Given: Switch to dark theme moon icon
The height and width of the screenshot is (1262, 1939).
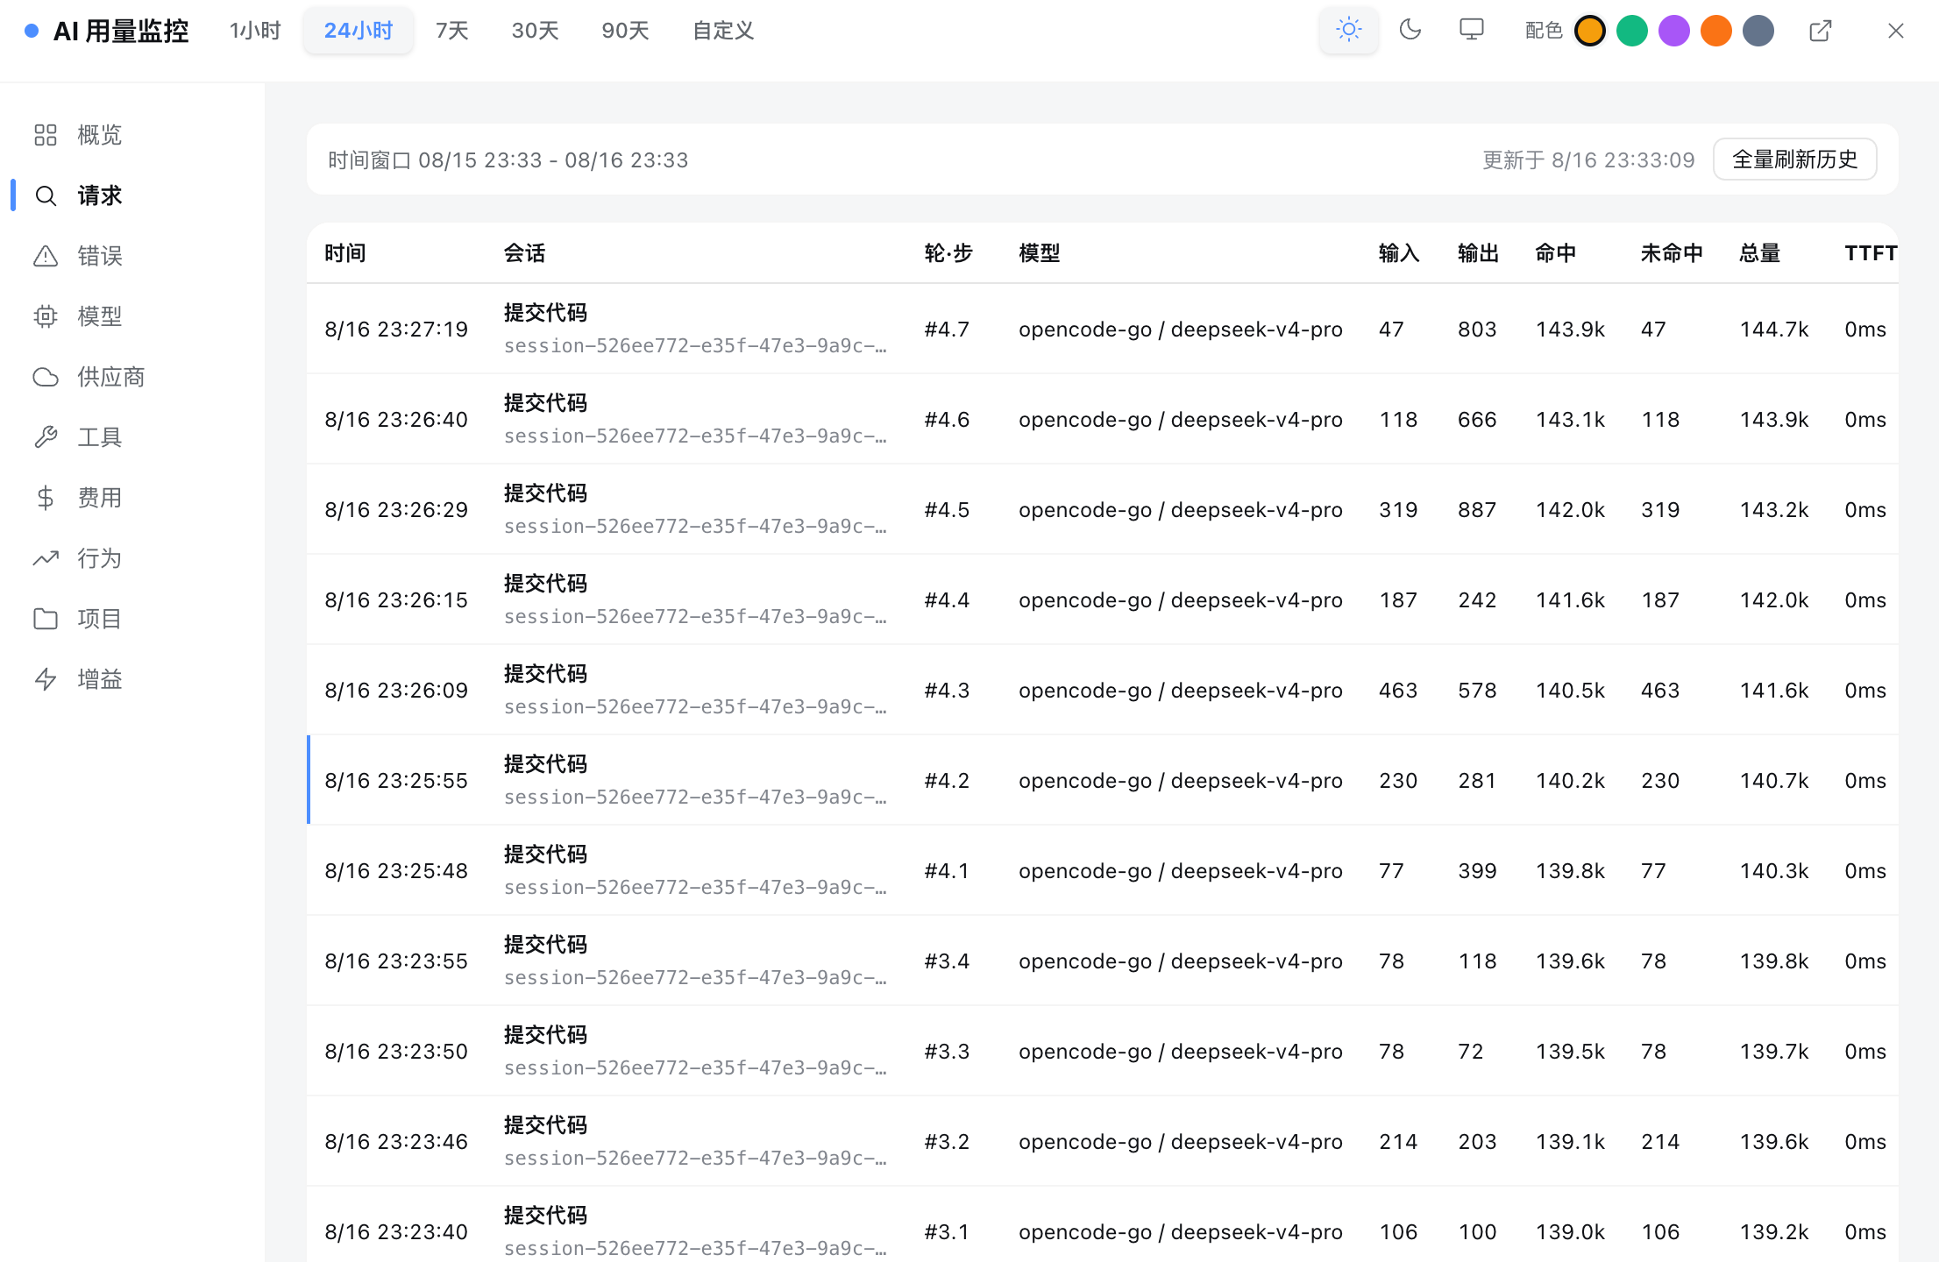Looking at the screenshot, I should pos(1410,31).
